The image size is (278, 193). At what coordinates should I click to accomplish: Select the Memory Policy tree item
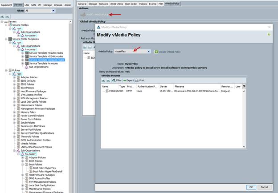click(28, 112)
